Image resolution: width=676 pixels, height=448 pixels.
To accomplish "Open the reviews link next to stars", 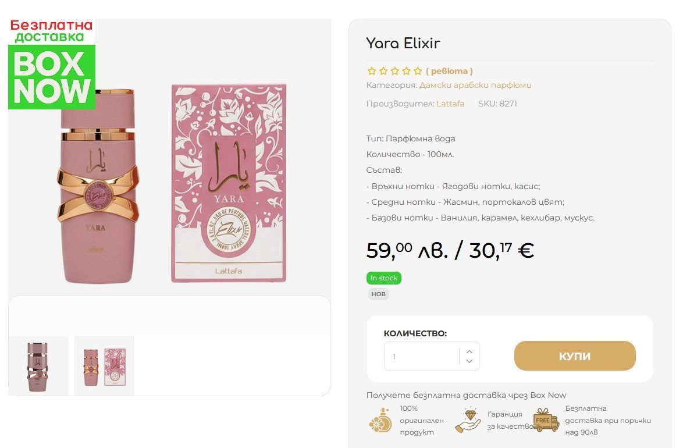I will [x=449, y=71].
